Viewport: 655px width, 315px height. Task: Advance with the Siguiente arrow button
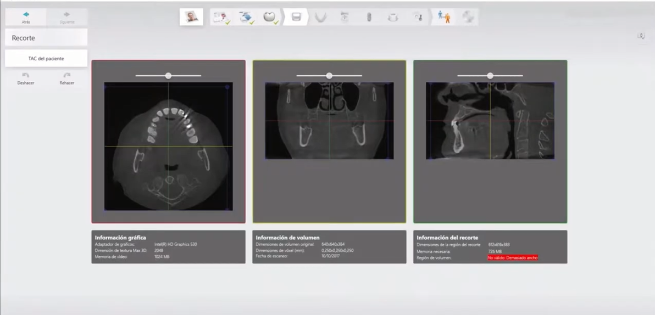[67, 17]
